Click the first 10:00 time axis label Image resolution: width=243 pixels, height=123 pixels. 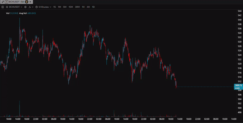click(x=9, y=119)
